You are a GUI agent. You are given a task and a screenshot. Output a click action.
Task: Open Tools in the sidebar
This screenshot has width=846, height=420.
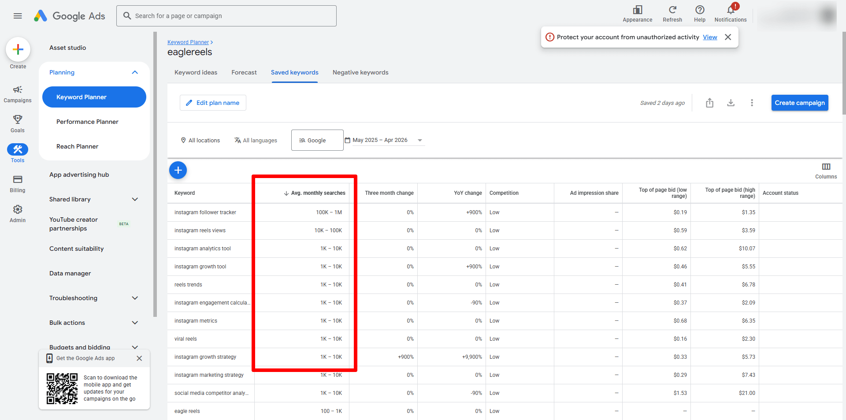[x=18, y=153]
